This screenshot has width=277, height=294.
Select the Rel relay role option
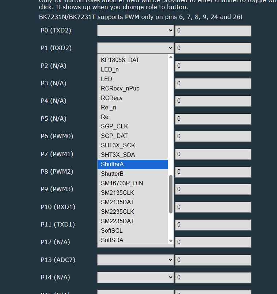tap(132, 117)
